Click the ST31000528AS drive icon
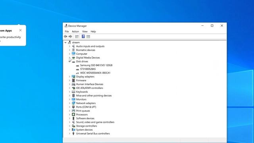 77,69
